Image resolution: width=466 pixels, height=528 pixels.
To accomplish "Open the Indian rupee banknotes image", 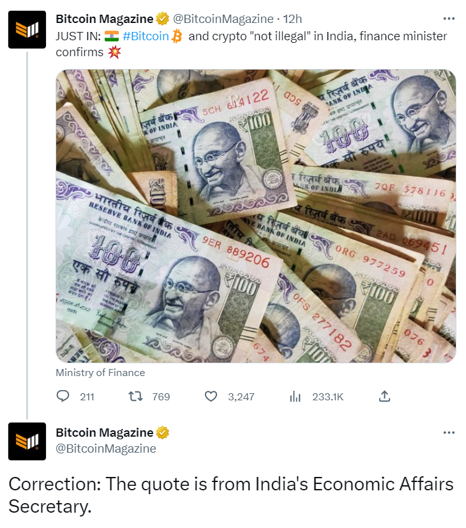I will pyautogui.click(x=256, y=216).
